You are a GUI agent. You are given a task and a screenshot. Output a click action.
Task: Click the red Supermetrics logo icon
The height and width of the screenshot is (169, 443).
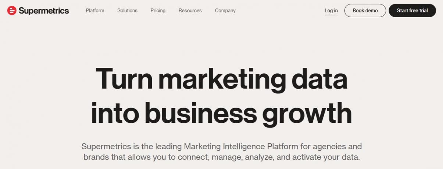(12, 11)
